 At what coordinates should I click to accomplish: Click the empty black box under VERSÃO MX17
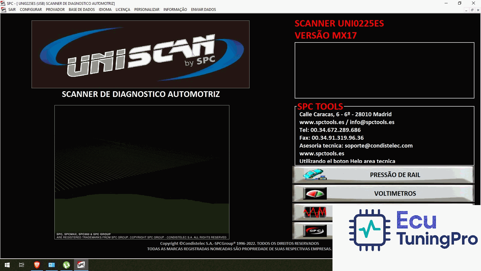coord(384,70)
